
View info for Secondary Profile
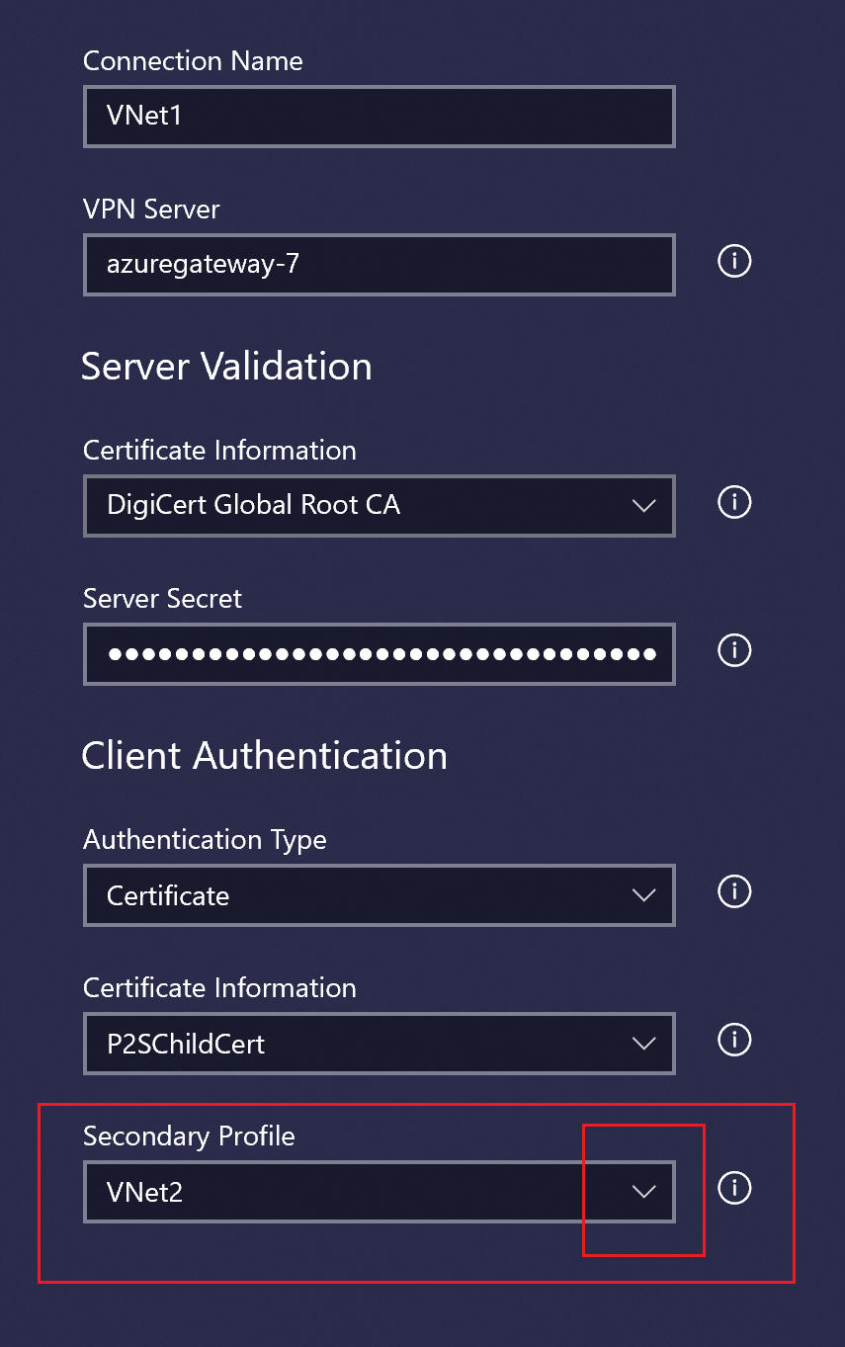[x=734, y=1188]
